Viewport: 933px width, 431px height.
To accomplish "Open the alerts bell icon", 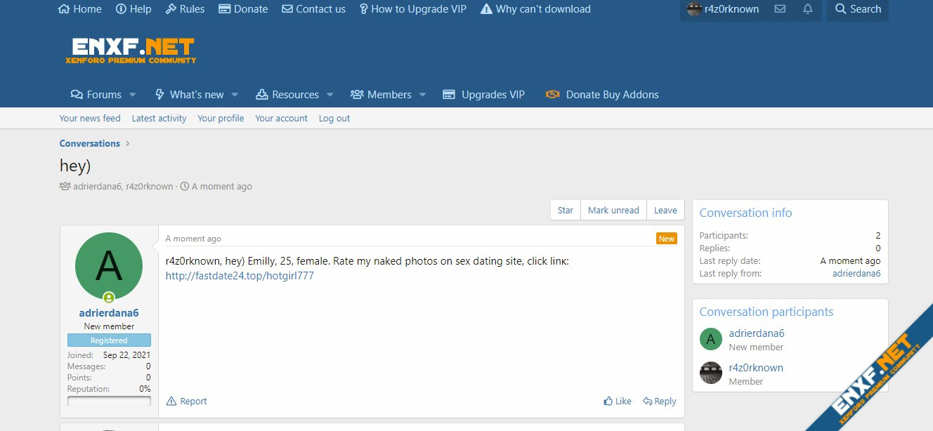I will pyautogui.click(x=808, y=9).
